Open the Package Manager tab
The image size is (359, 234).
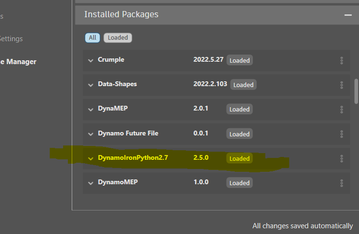(x=18, y=62)
